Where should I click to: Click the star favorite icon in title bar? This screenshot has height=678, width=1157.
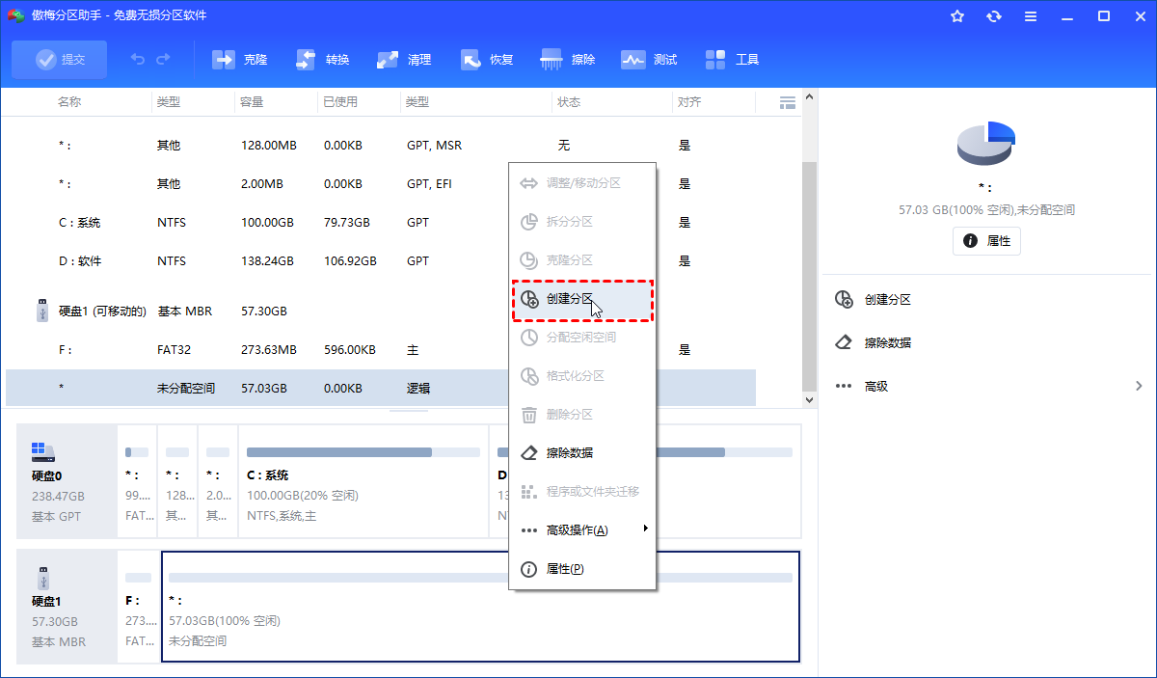pos(957,16)
